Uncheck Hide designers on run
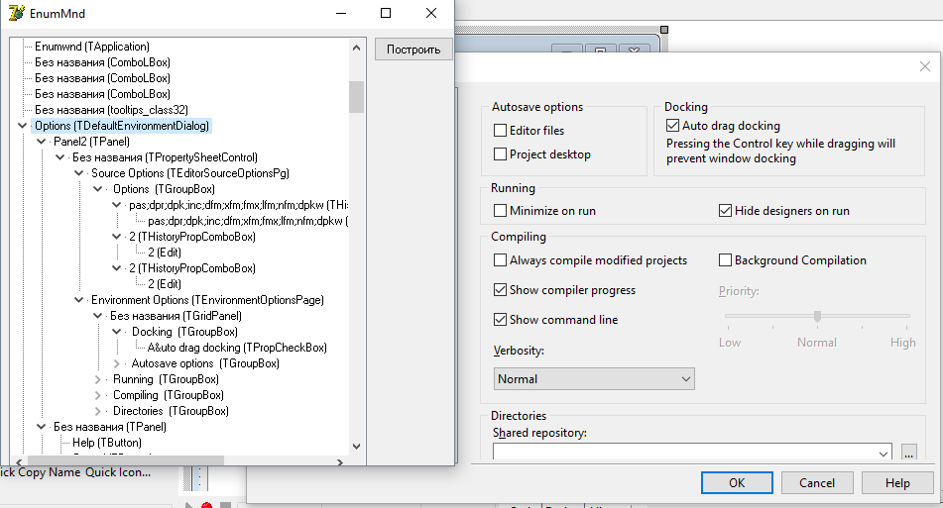This screenshot has height=508, width=943. point(725,211)
